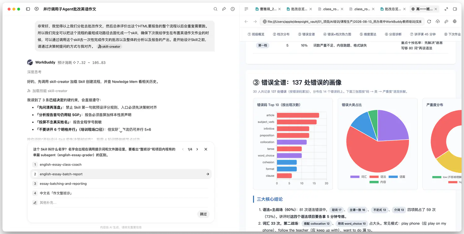Jump to ④ 错误×档次热力图 section
The height and width of the screenshot is (234, 464).
pos(337,34)
